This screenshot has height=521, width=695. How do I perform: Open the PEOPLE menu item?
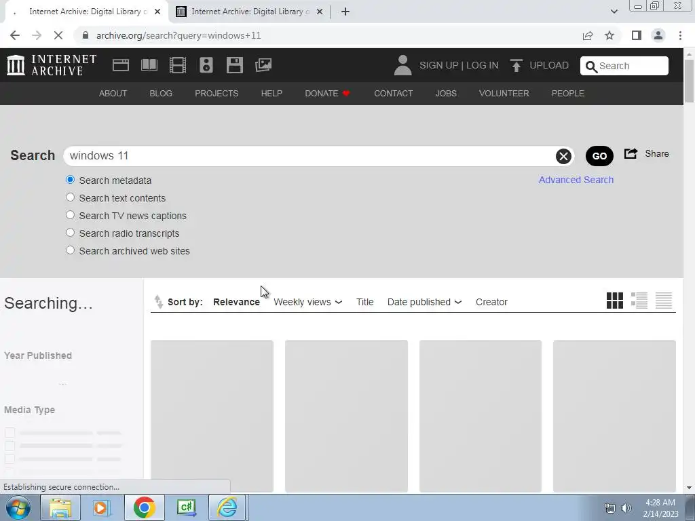[568, 94]
